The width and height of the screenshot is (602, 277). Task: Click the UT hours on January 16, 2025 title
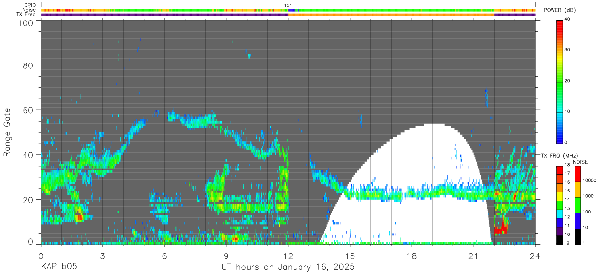(288, 268)
